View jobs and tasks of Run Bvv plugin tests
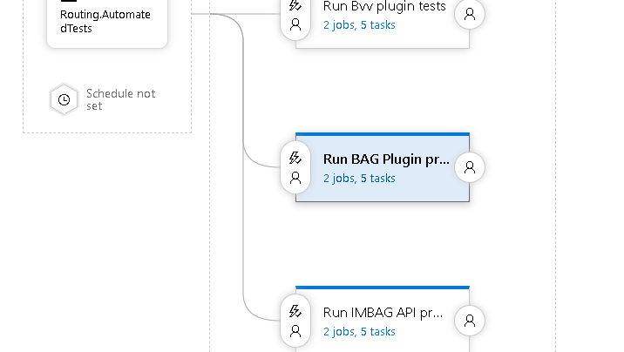The image size is (624, 352). pos(359,25)
